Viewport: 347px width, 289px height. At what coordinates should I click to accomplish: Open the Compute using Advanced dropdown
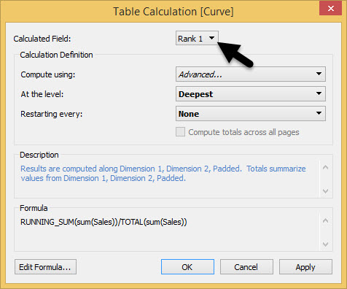coord(251,74)
